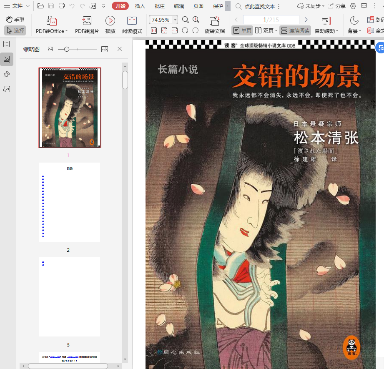Click the thumbnail size slider handle
Screen dimensions: 384x369
tap(66, 49)
